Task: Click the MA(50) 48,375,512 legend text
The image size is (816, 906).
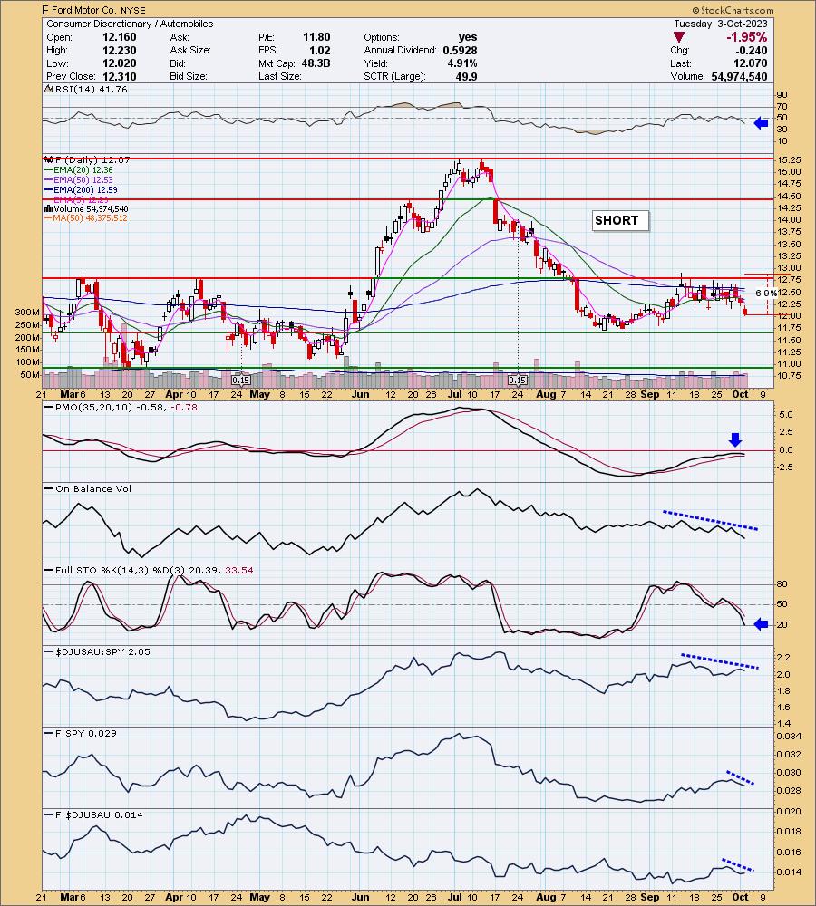Action: click(x=91, y=218)
